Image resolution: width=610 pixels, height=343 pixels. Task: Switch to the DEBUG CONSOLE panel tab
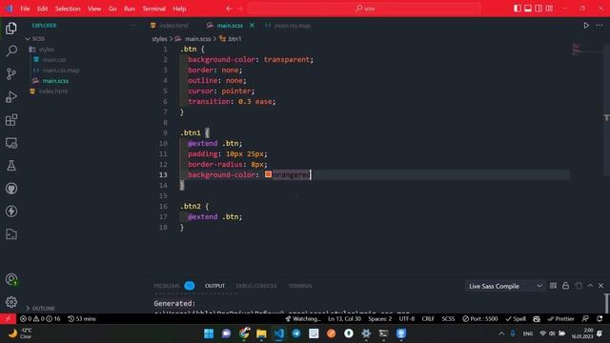pos(256,286)
